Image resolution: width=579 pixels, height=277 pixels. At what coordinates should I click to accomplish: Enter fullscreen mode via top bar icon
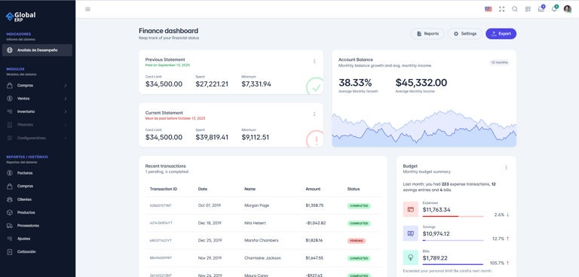click(x=501, y=9)
